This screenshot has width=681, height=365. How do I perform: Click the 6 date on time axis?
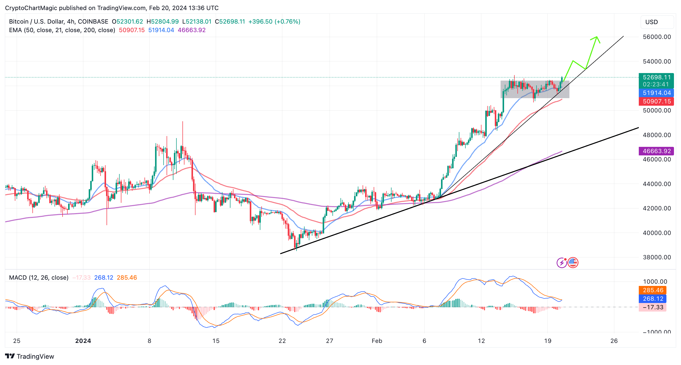(x=424, y=341)
